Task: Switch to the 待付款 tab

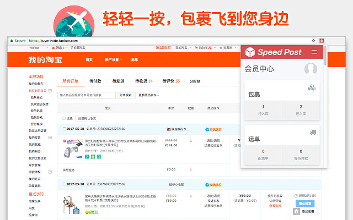Action: tap(95, 81)
